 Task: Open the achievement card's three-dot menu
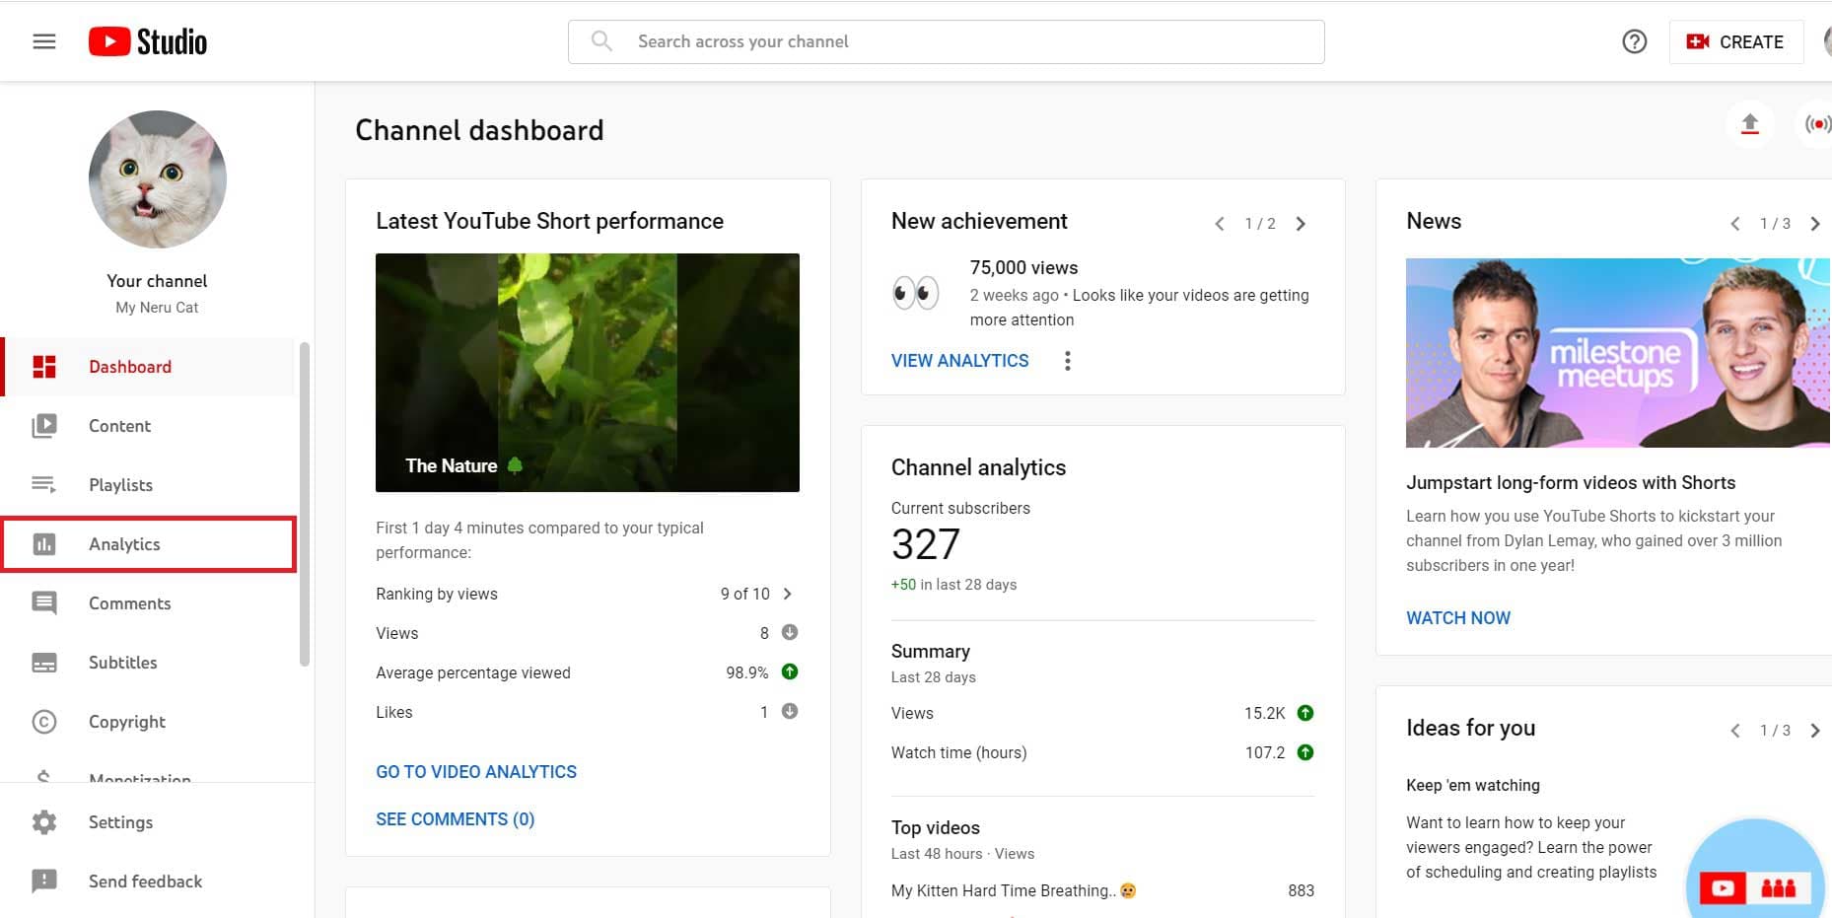click(1067, 360)
